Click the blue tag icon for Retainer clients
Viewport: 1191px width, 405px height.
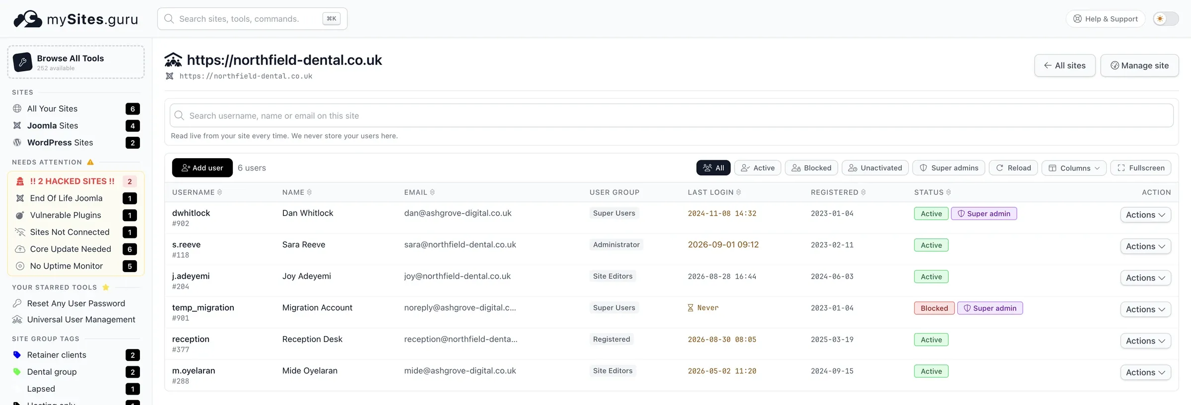pos(17,355)
